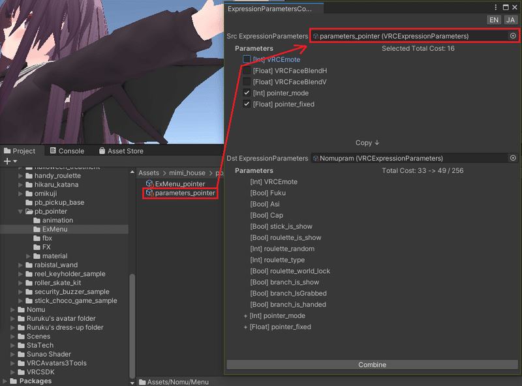Click the Console tab icon
This screenshot has width=522, height=386.
[x=53, y=151]
